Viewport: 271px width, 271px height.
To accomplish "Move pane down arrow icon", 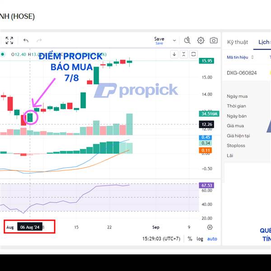I will pos(174,54).
